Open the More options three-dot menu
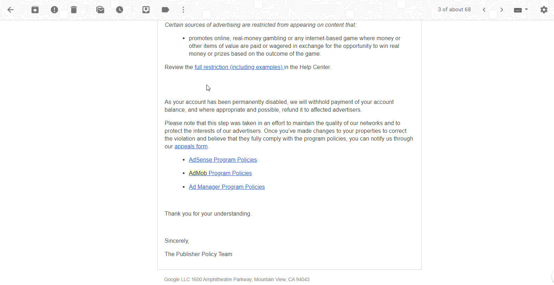 click(x=183, y=10)
